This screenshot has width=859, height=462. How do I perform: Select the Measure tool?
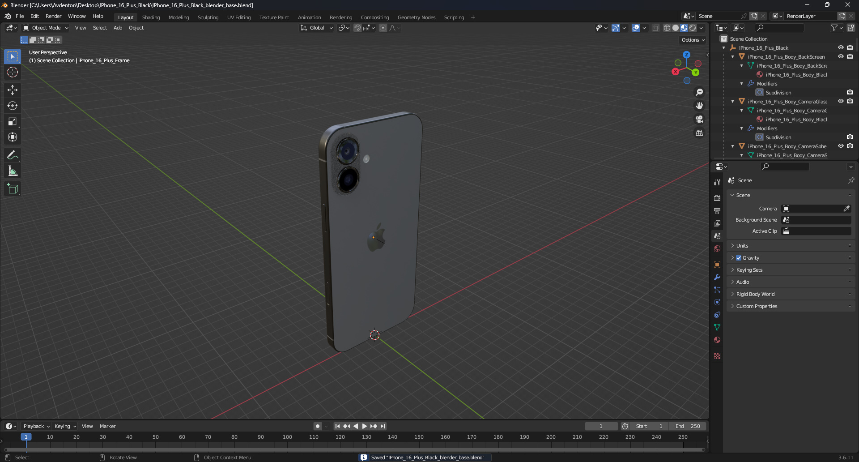tap(13, 171)
